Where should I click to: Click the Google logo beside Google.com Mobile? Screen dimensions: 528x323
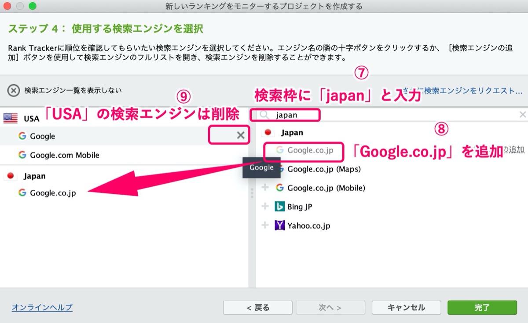click(22, 155)
